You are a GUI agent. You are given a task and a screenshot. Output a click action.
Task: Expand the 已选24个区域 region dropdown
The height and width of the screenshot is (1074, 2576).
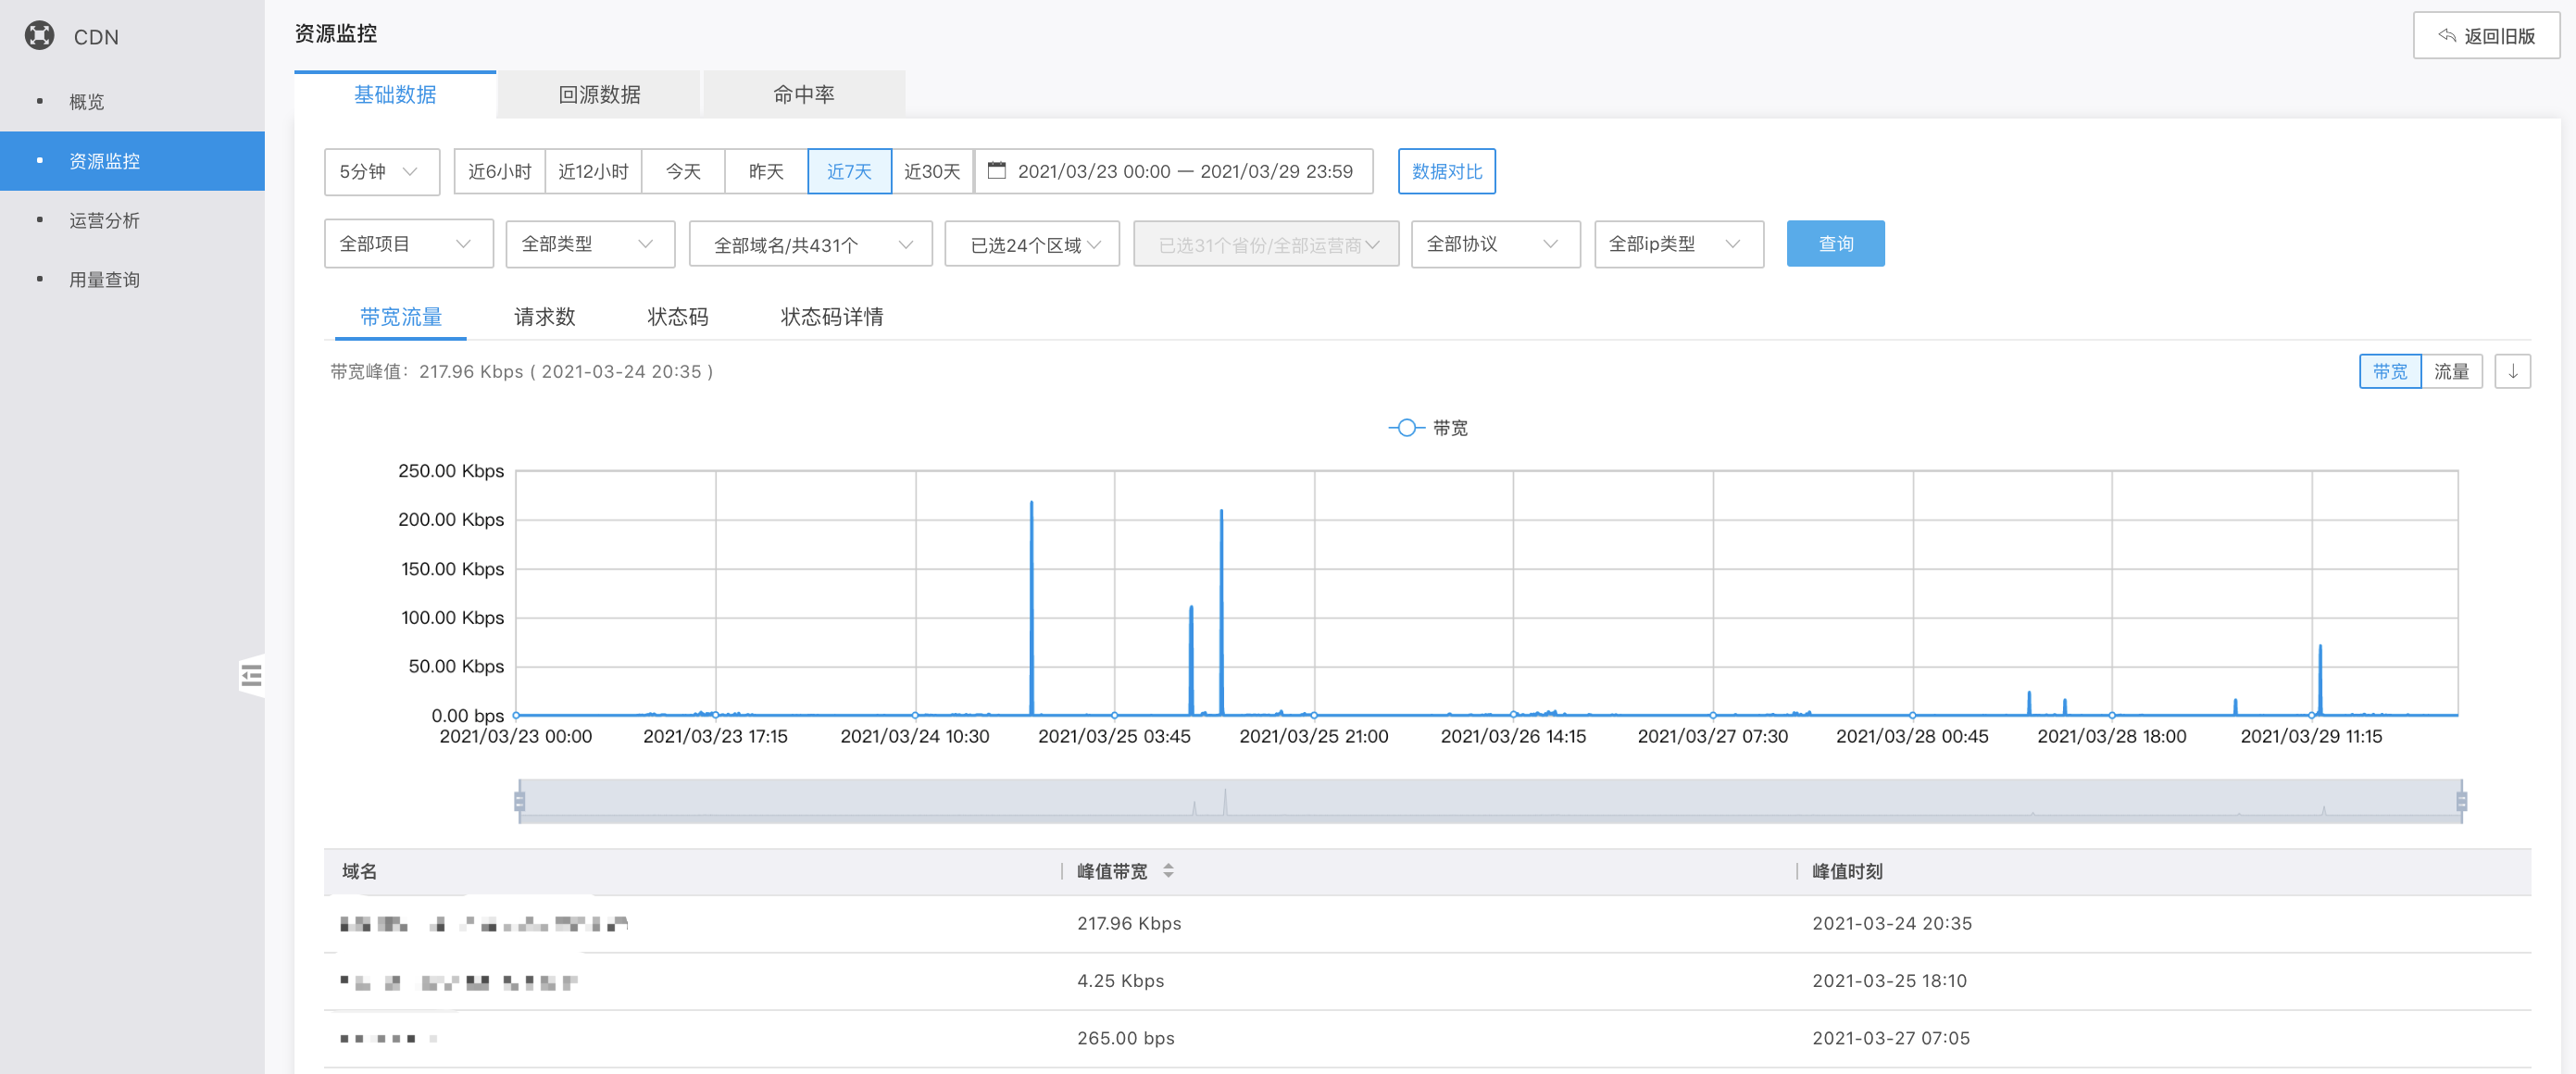1031,244
